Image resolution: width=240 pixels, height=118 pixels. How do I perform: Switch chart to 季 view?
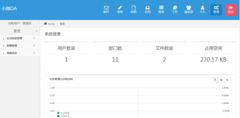coord(221,80)
